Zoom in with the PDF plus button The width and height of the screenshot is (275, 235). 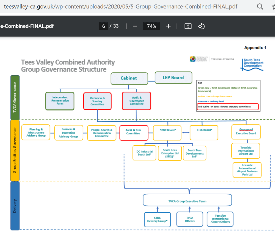pos(168,26)
